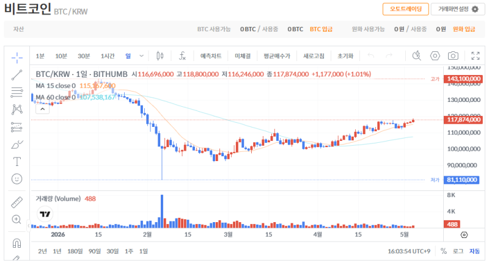Toggle 로그 logarithmic scale
The image size is (489, 263).
point(458,251)
